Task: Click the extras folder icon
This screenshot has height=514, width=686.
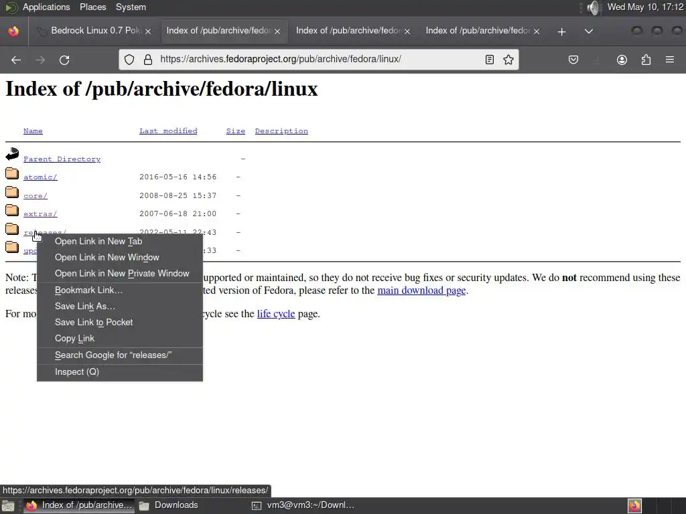Action: pos(12,210)
